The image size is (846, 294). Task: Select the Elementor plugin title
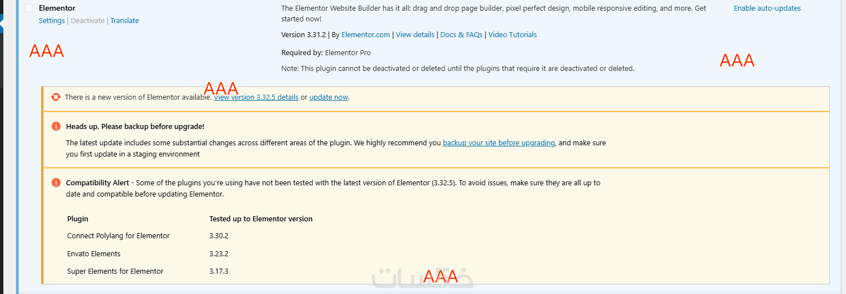tap(57, 8)
